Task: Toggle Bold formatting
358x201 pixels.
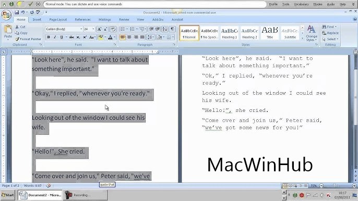Action: click(49, 37)
